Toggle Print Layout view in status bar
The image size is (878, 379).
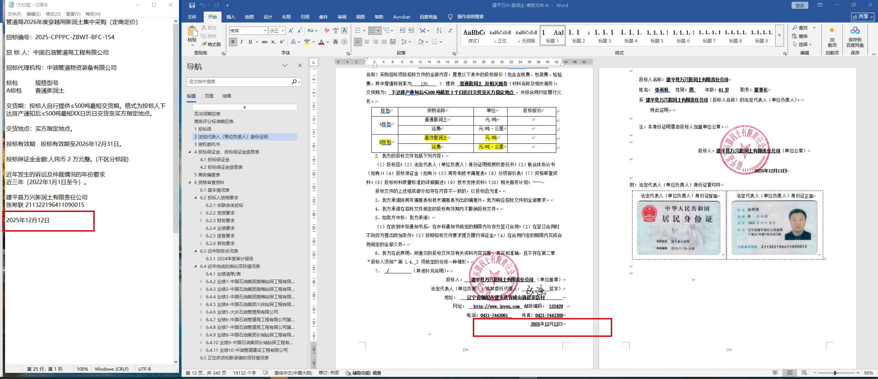tap(790, 373)
